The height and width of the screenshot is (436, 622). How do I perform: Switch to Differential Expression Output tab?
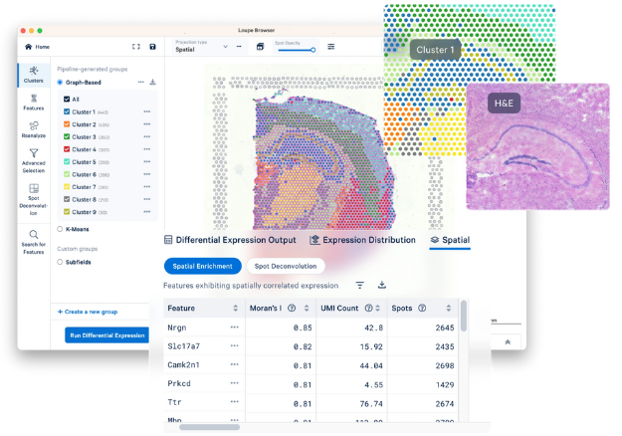[x=230, y=240]
